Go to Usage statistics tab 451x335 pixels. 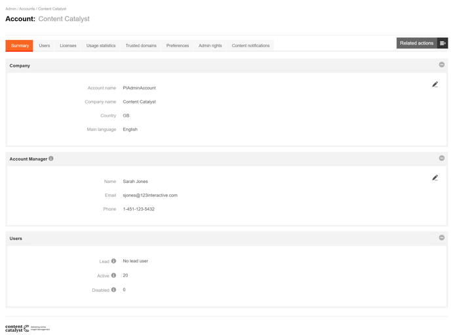pos(101,46)
